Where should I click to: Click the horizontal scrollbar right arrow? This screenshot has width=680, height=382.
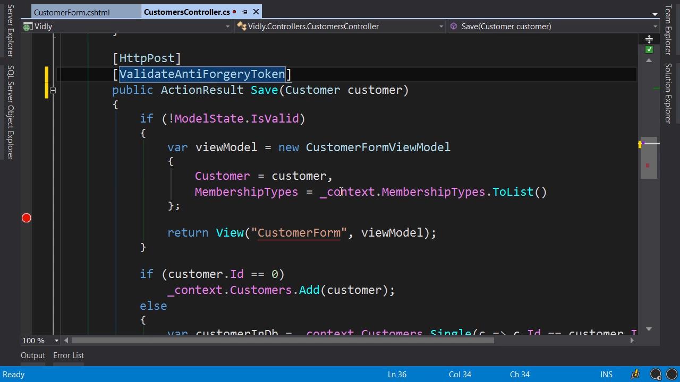(x=632, y=341)
